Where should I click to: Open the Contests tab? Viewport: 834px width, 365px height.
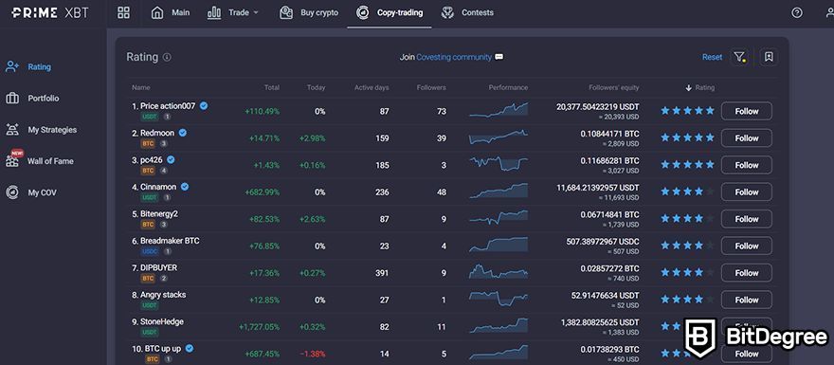(x=467, y=12)
